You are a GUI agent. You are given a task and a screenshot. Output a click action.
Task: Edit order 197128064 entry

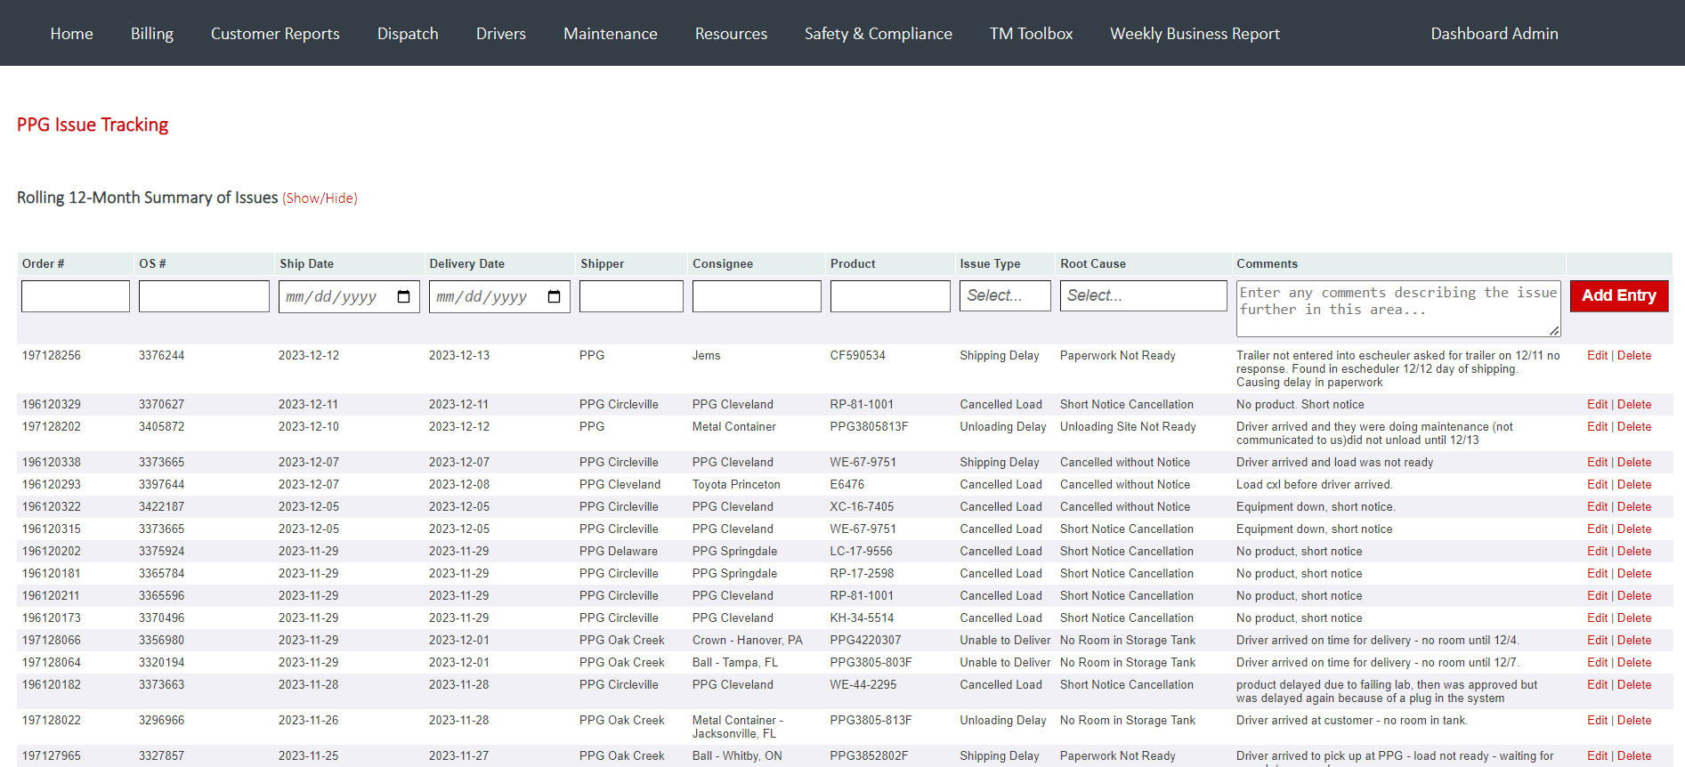(x=1597, y=662)
